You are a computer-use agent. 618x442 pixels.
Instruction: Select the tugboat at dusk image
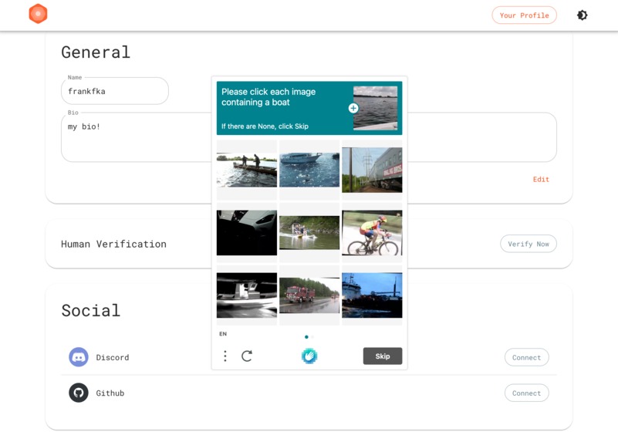(x=372, y=295)
